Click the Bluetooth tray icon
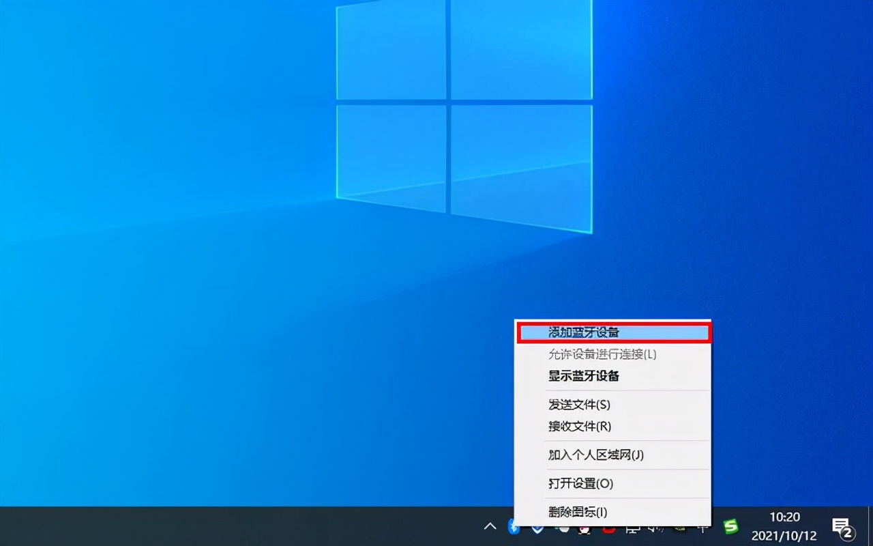 click(x=514, y=527)
